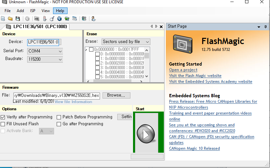Enable Fill Unused Flash option
Image resolution: width=270 pixels, height=168 pixels.
tap(3, 124)
